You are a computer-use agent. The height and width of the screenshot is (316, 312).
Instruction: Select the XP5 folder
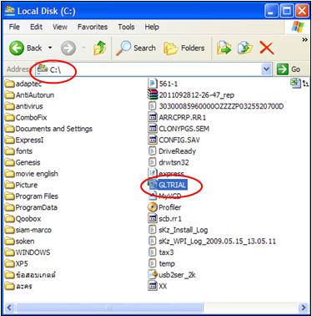click(17, 263)
